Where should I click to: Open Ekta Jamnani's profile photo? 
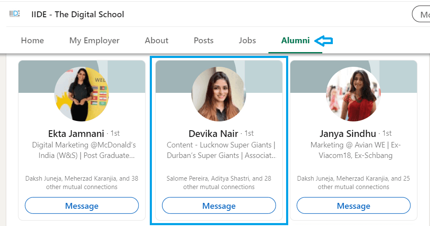(82, 94)
